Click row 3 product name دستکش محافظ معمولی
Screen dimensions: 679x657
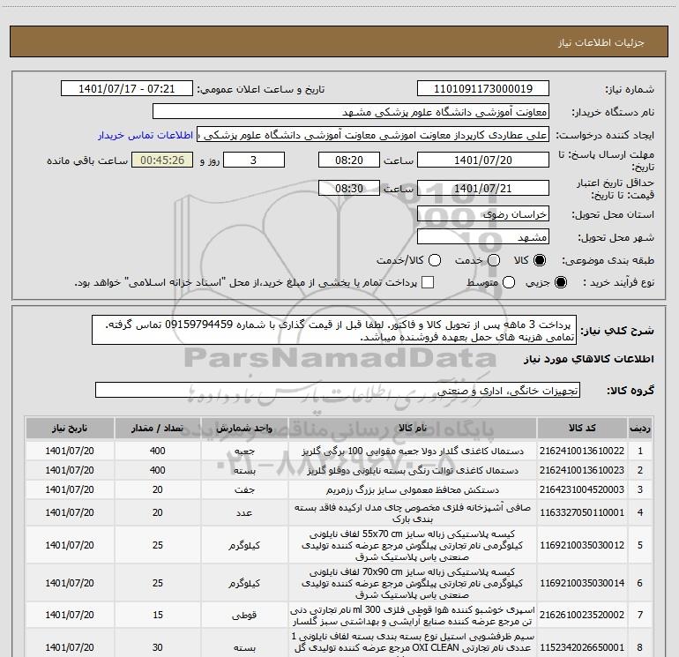tap(413, 489)
